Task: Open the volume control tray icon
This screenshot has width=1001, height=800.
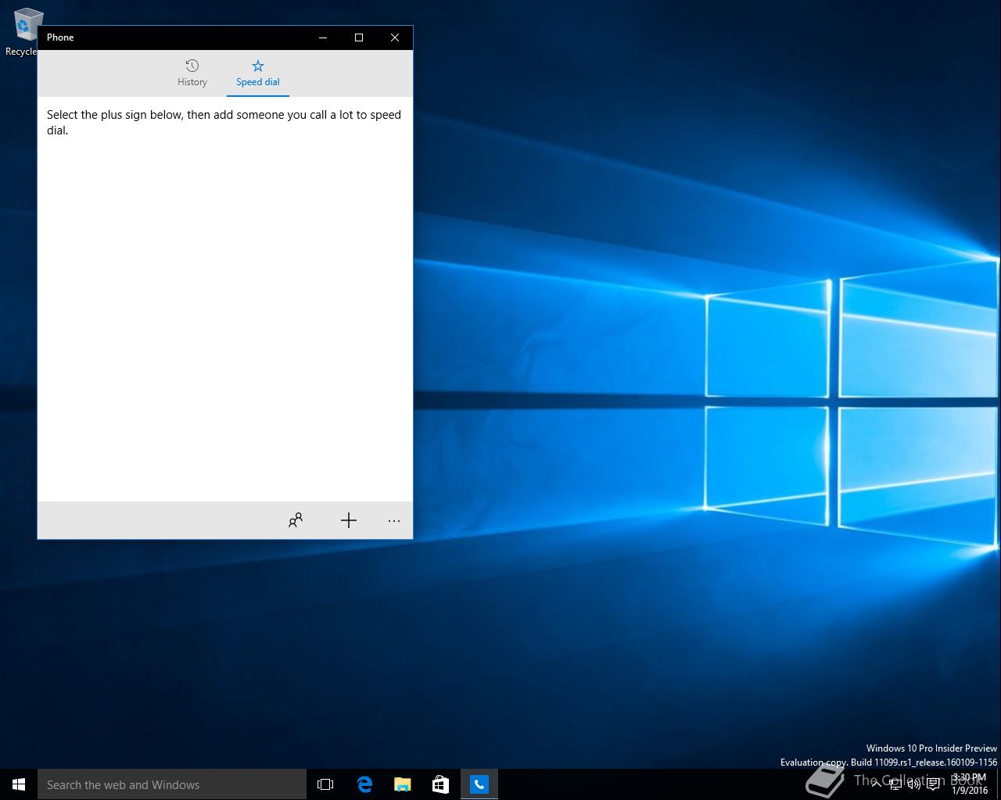Action: (914, 784)
